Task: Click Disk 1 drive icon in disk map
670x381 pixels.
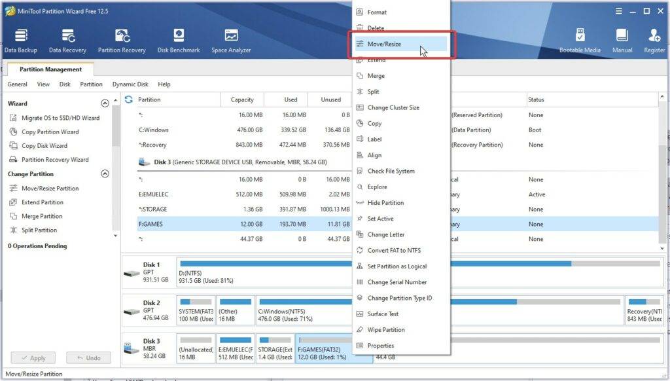Action: pyautogui.click(x=132, y=273)
